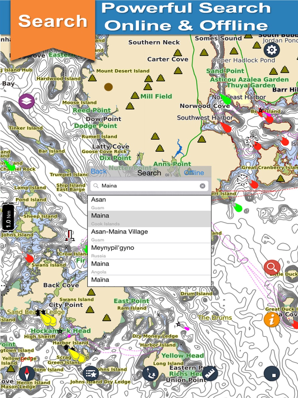Image resolution: width=298 pixels, height=398 pixels.
Task: Tap the Sheep Island label
Action: [40, 216]
